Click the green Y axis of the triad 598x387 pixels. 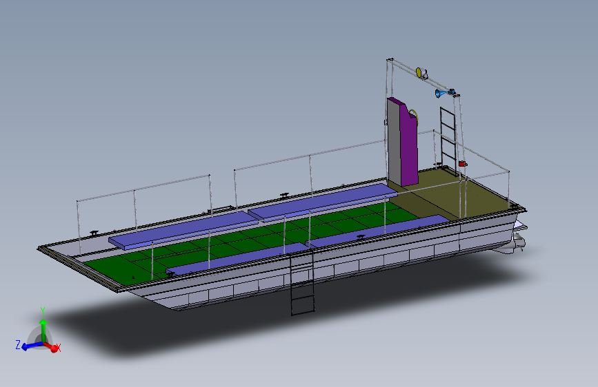(43, 330)
